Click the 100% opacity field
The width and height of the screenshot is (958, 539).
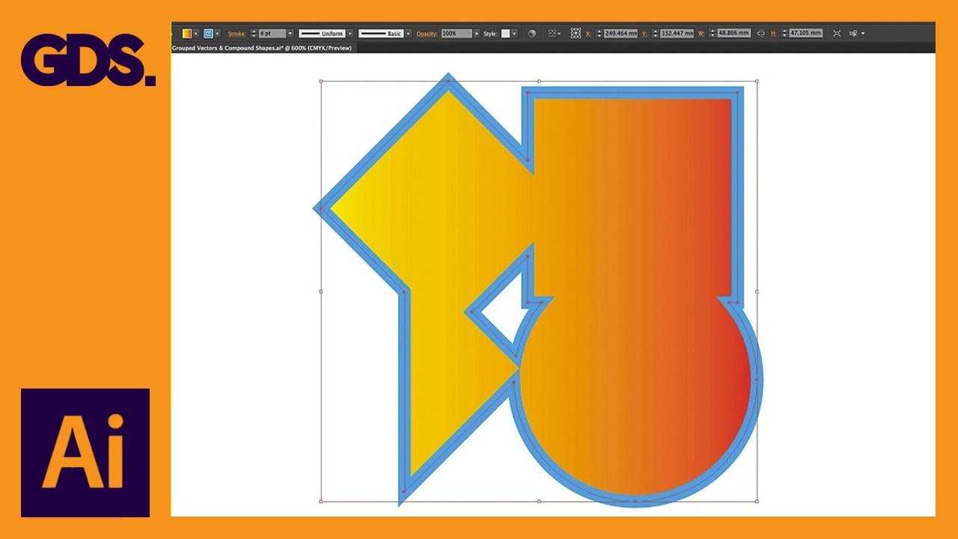[x=457, y=34]
